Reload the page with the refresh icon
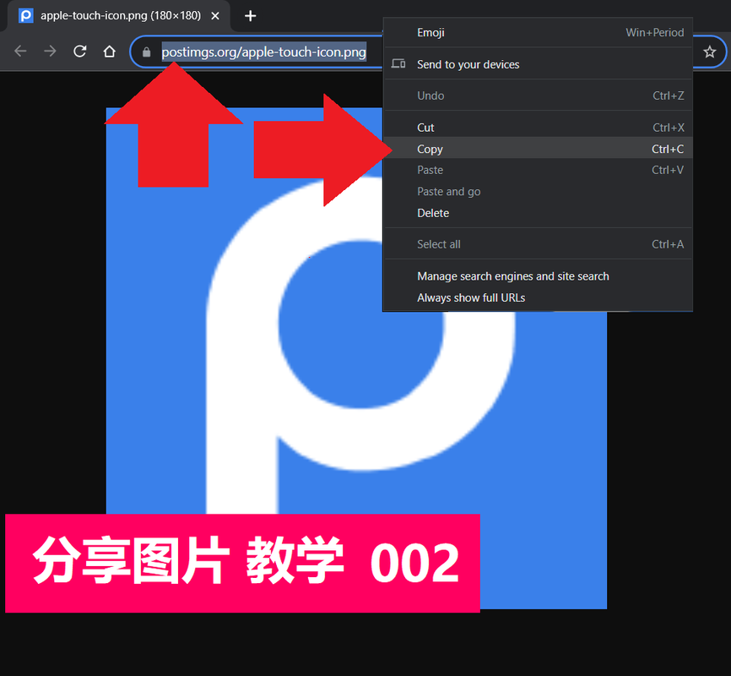The image size is (731, 676). tap(79, 51)
